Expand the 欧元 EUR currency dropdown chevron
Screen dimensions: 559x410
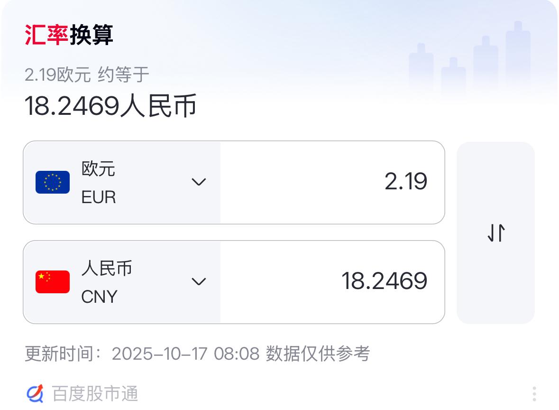(198, 182)
